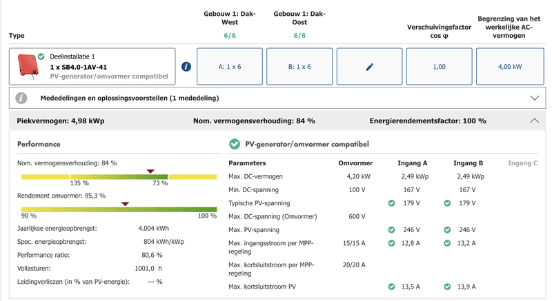Click the Type column label
The width and height of the screenshot is (552, 301).
click(x=17, y=36)
